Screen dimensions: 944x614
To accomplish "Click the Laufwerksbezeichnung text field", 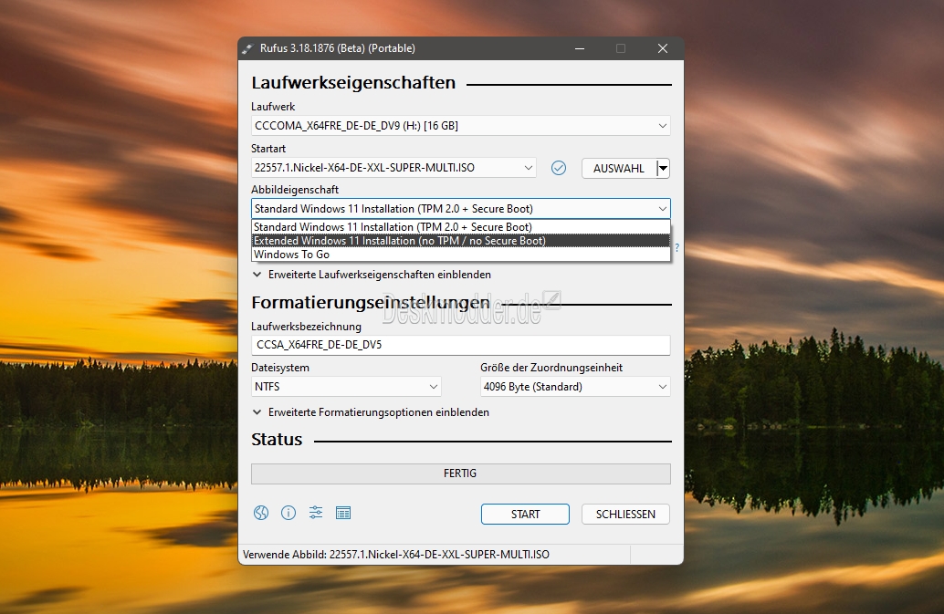I will pos(460,345).
